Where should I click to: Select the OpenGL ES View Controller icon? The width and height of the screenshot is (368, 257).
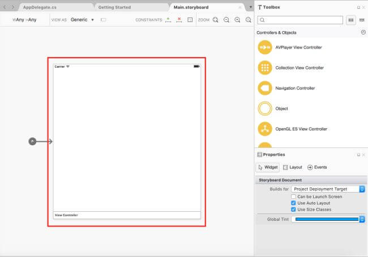pos(265,129)
